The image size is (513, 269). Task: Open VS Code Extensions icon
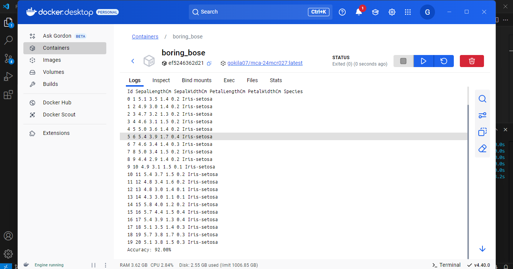point(8,95)
